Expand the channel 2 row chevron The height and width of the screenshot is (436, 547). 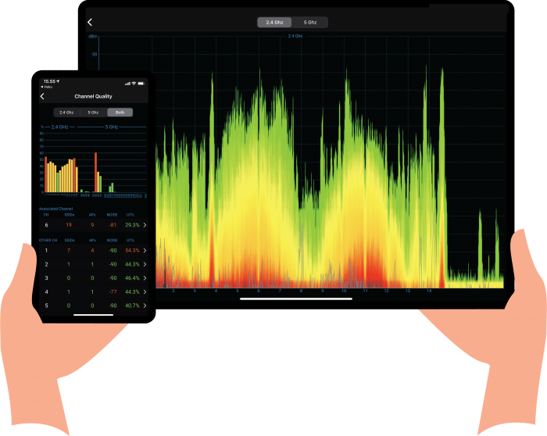145,264
